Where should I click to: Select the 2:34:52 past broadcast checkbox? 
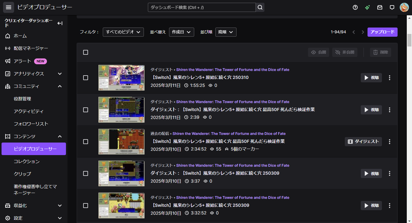coord(86,142)
